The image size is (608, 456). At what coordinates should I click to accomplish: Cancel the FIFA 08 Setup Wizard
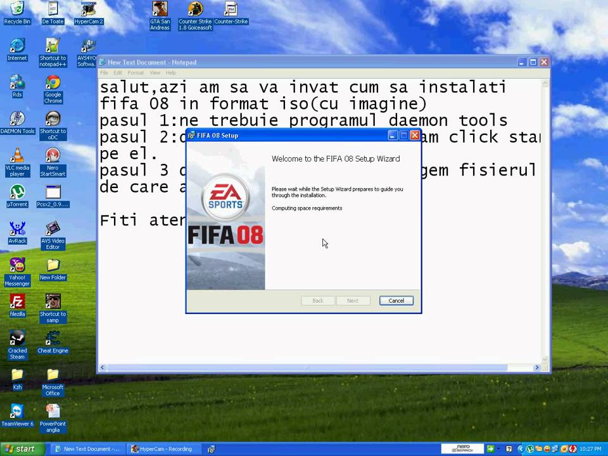point(396,300)
